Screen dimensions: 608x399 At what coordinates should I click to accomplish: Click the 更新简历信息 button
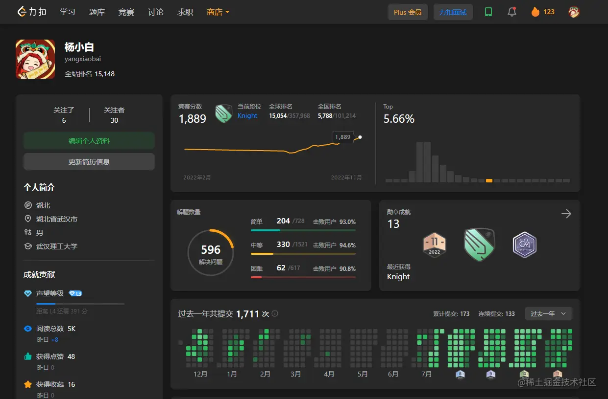pyautogui.click(x=89, y=162)
